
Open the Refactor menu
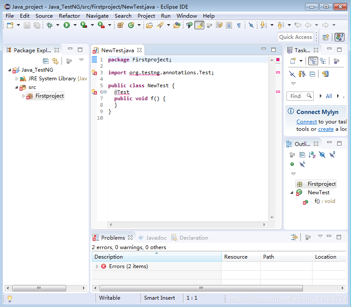pos(69,16)
